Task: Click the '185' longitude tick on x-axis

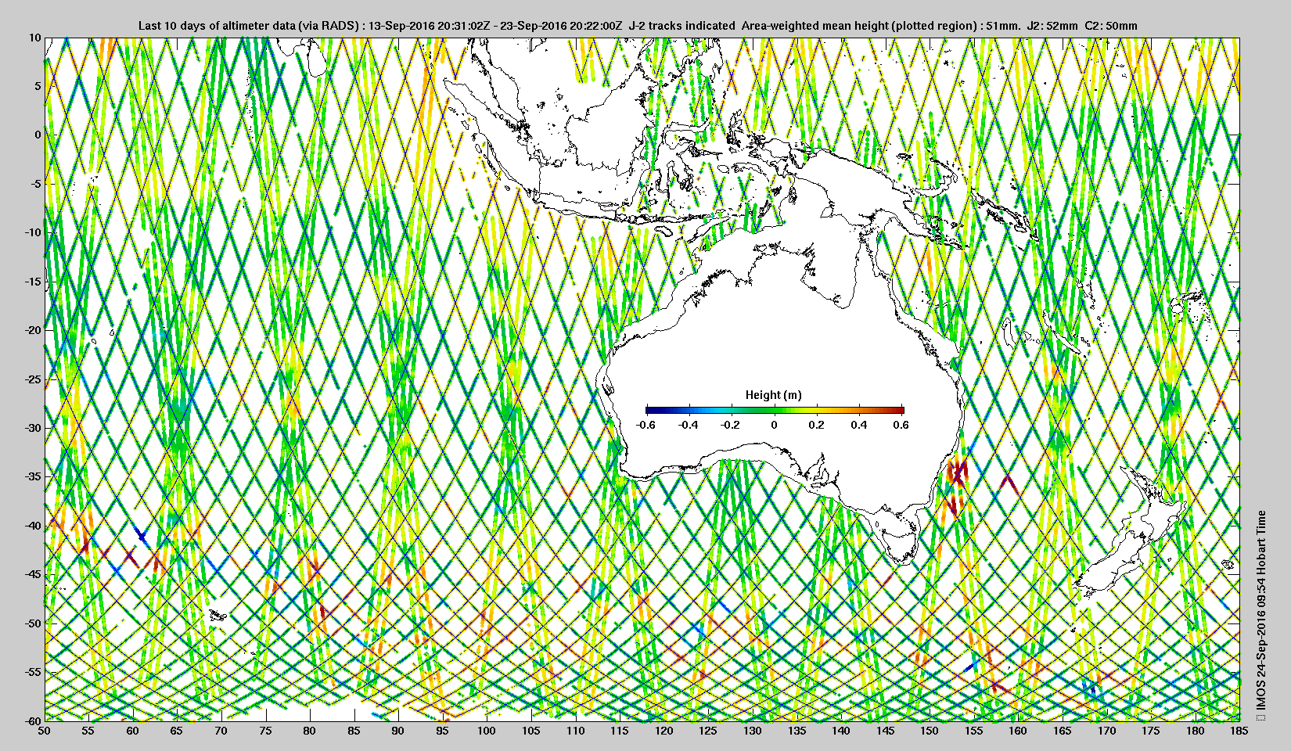Action: click(x=1239, y=731)
